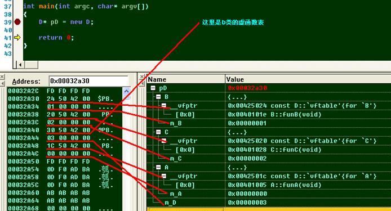Click the Address input field
This screenshot has width=391, height=211.
point(89,81)
